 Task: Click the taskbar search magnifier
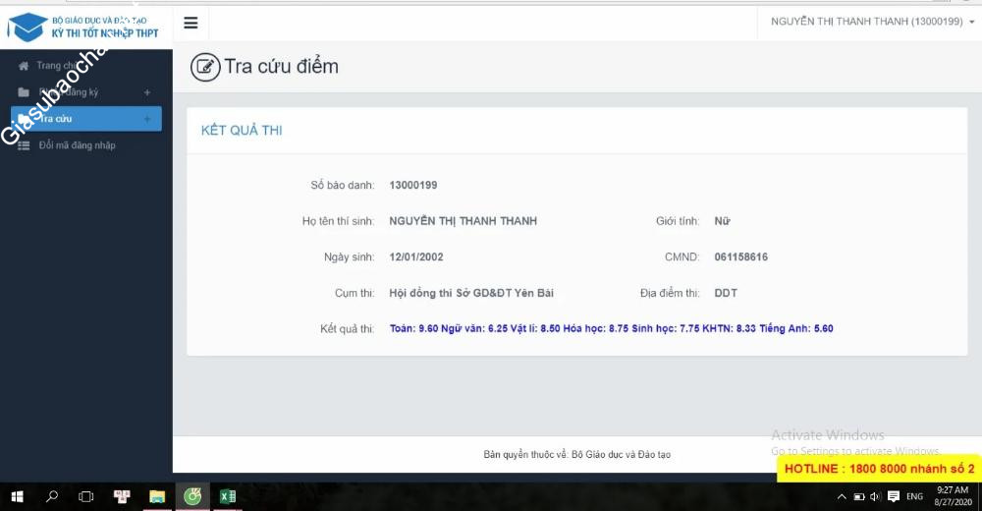(x=52, y=496)
